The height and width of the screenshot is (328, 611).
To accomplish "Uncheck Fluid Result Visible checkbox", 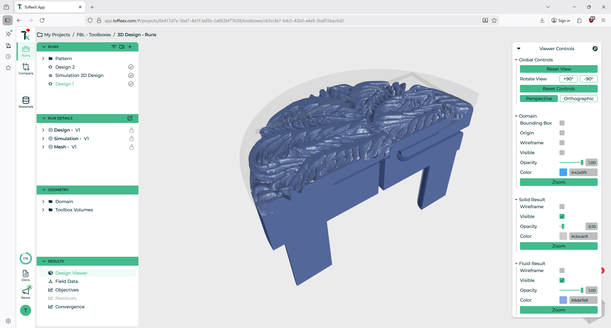I will click(x=562, y=280).
